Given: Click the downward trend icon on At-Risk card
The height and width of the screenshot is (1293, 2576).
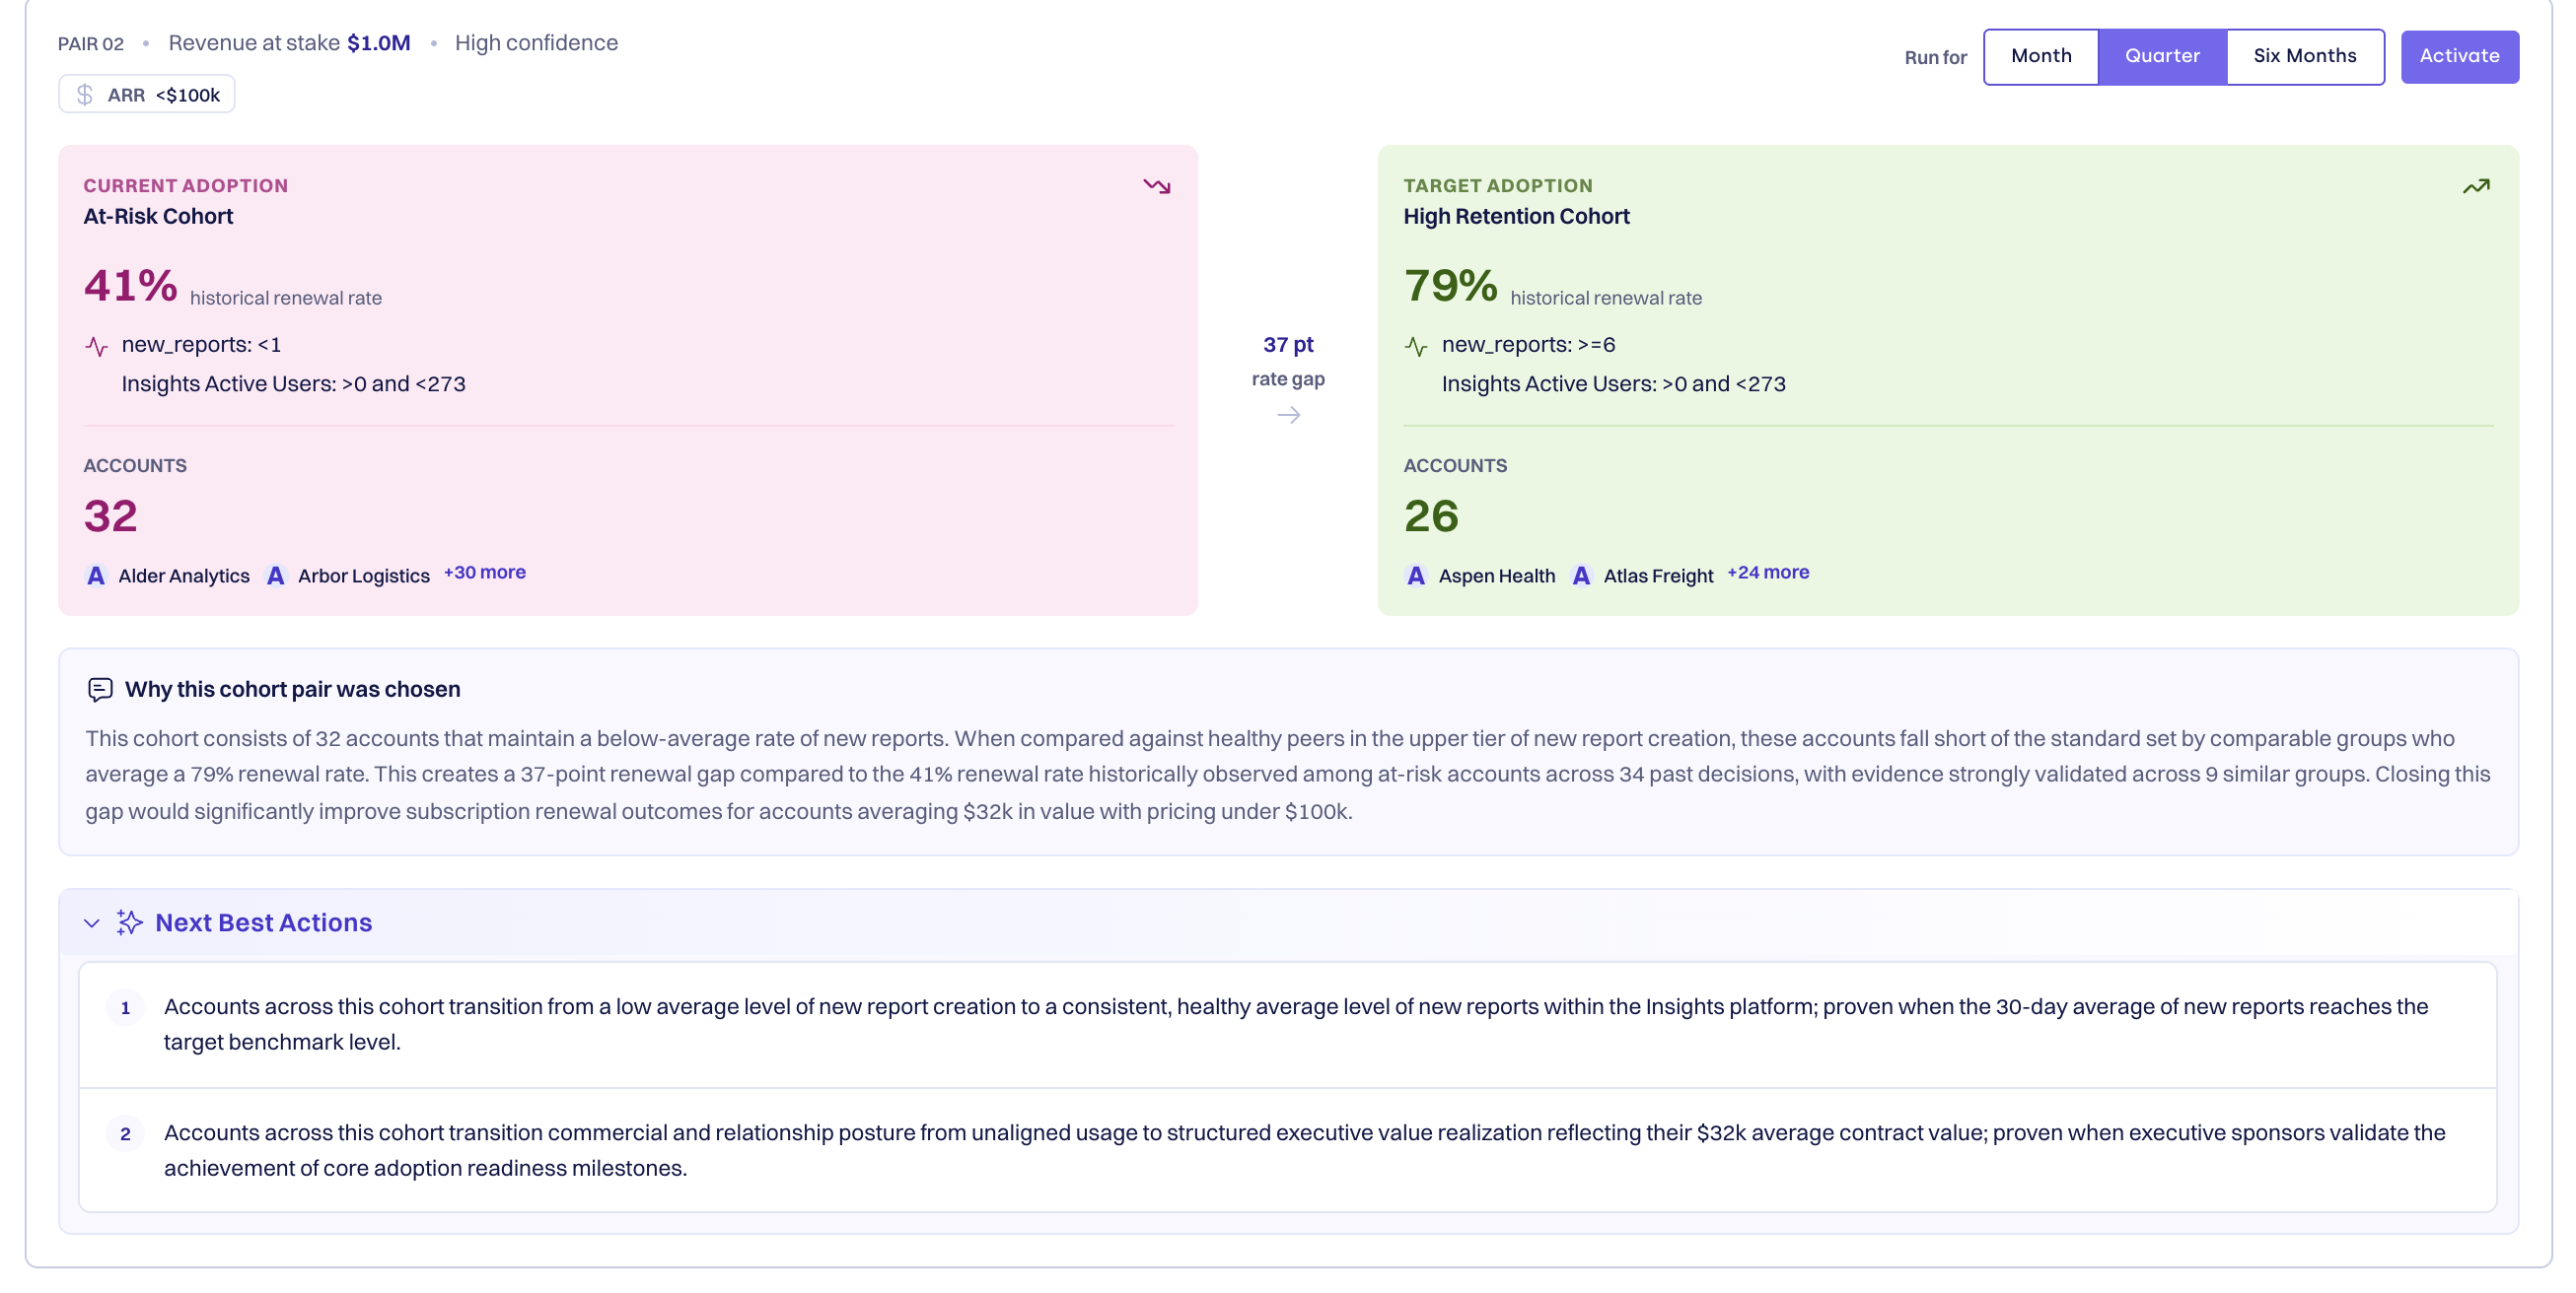Looking at the screenshot, I should 1156,187.
